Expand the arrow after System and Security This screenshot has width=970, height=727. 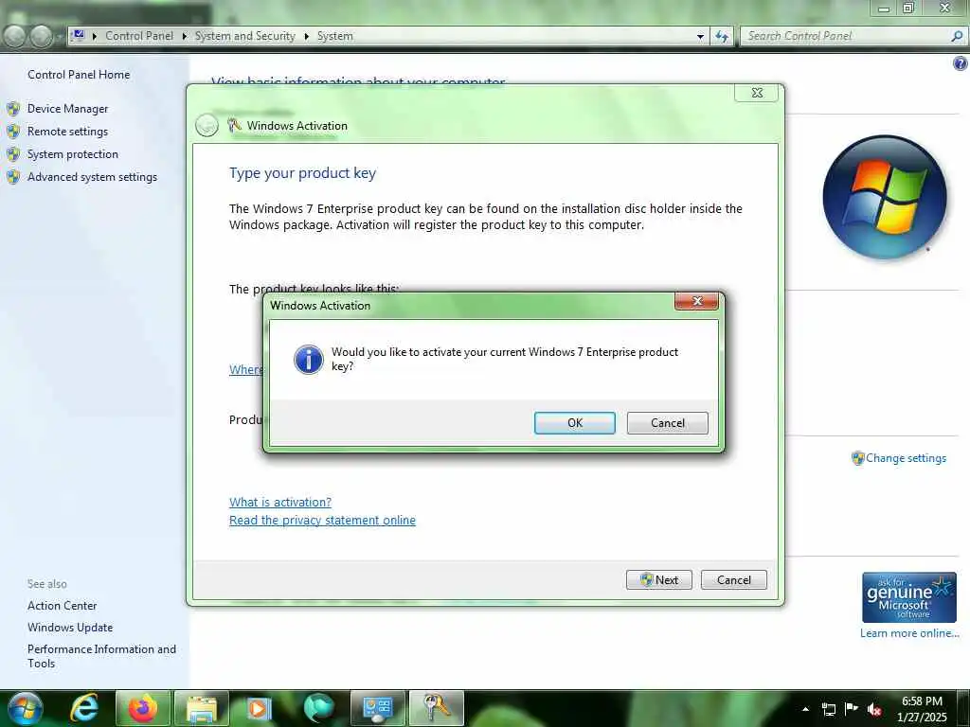[x=306, y=37]
